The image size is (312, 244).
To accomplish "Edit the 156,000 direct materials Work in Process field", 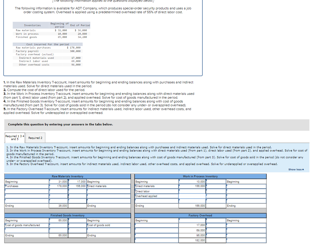I will point(192,186).
